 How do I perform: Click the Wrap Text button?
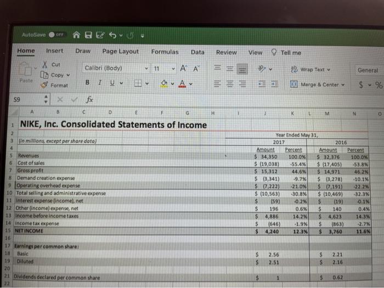[x=310, y=70]
